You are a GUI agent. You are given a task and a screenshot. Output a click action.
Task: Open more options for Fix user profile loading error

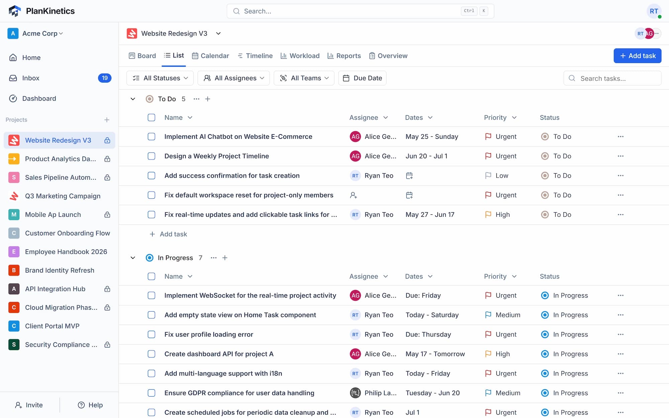(620, 334)
